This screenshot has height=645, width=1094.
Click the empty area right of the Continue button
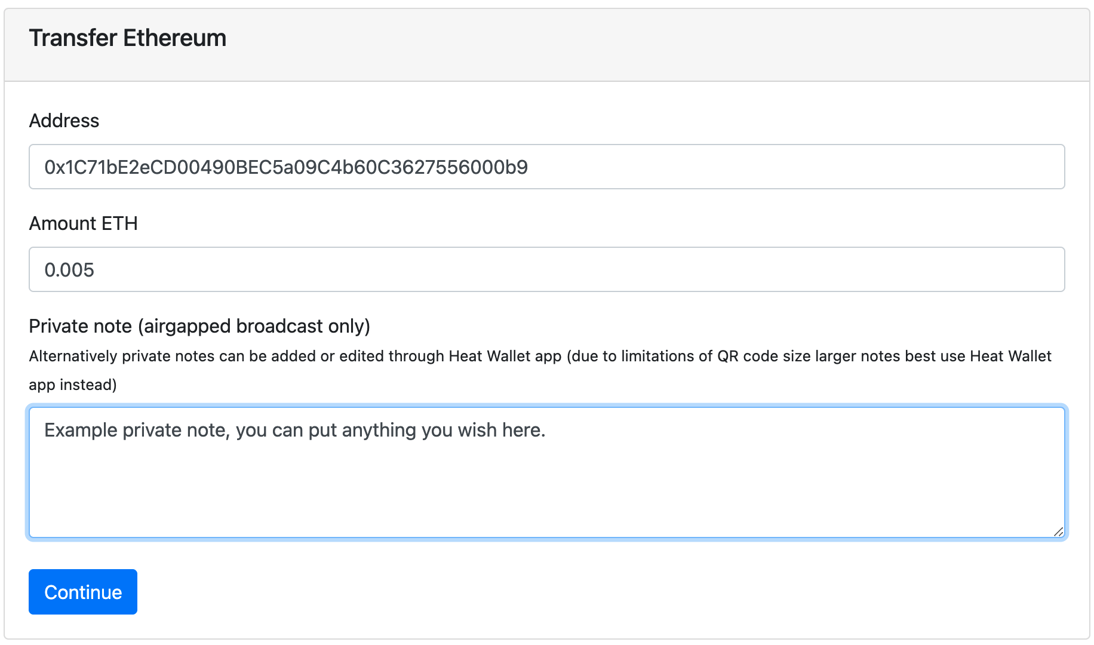[x=597, y=592]
